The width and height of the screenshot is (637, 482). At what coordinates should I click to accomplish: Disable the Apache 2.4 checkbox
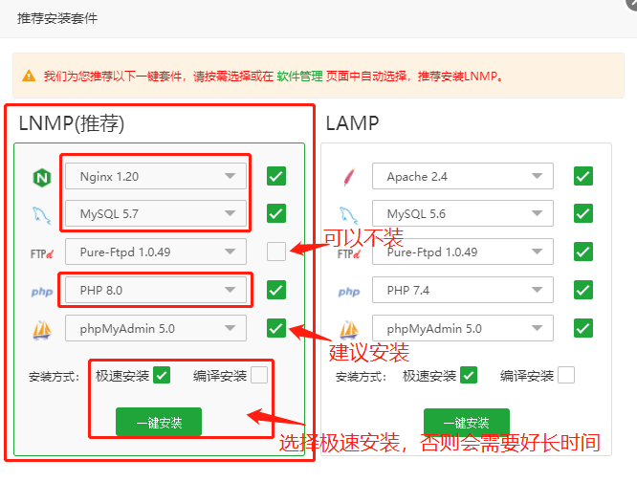(x=583, y=176)
